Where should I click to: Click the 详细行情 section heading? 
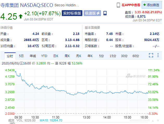point(7,28)
